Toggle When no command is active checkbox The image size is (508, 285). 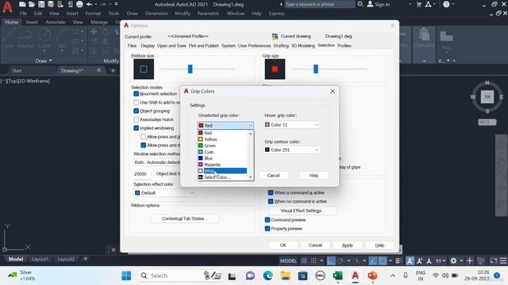click(271, 201)
